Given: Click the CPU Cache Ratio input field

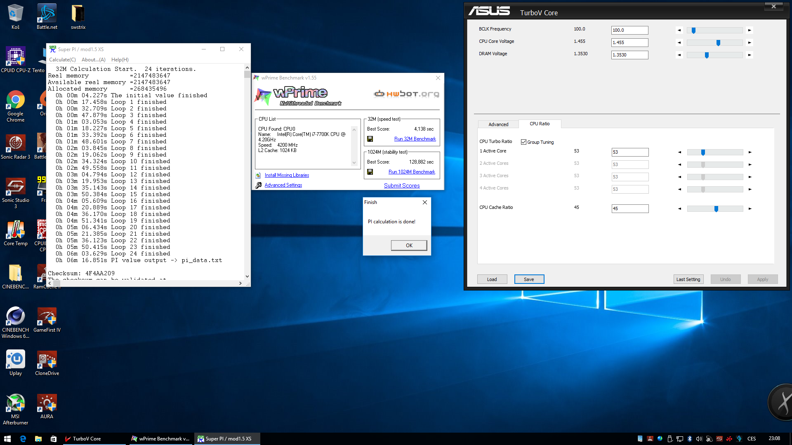Looking at the screenshot, I should 630,209.
